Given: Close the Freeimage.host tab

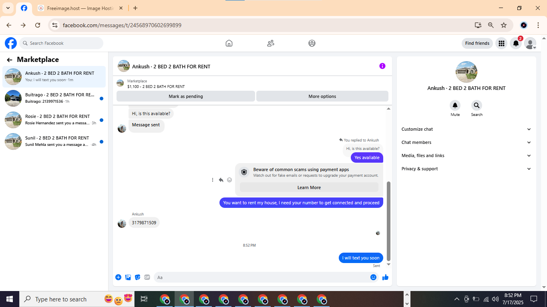Looking at the screenshot, I should tap(121, 8).
